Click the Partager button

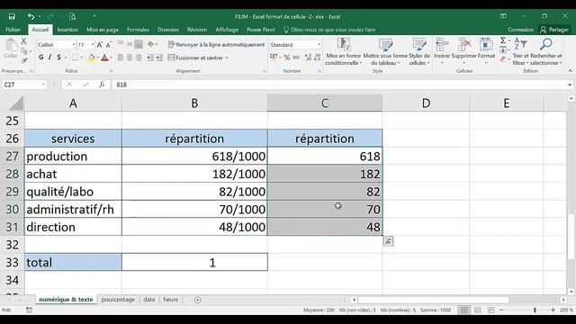click(x=554, y=30)
